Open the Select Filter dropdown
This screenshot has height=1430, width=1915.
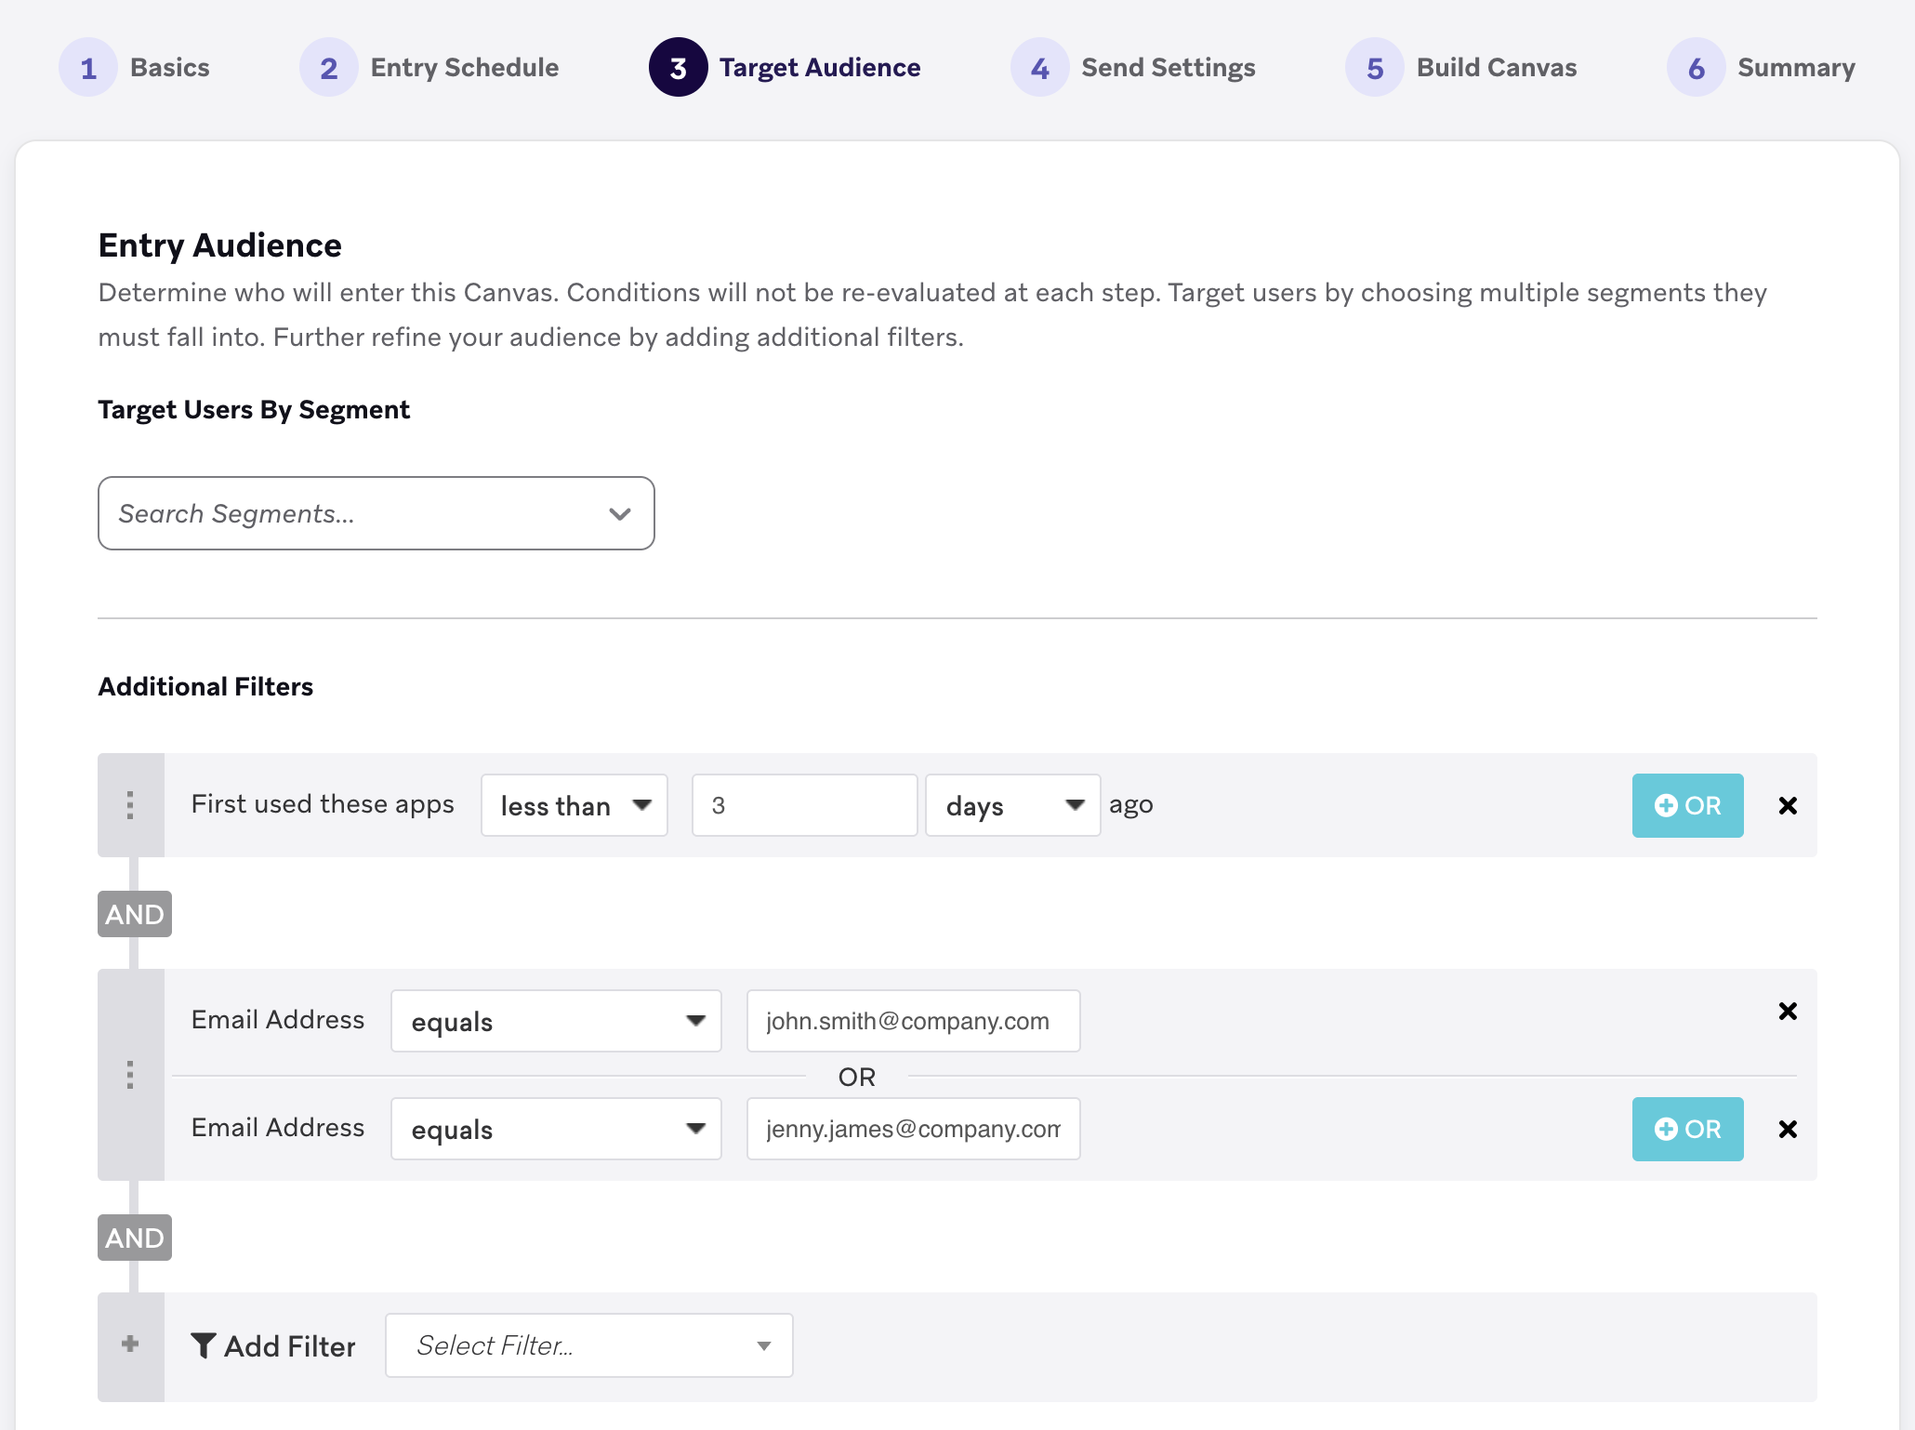point(588,1345)
